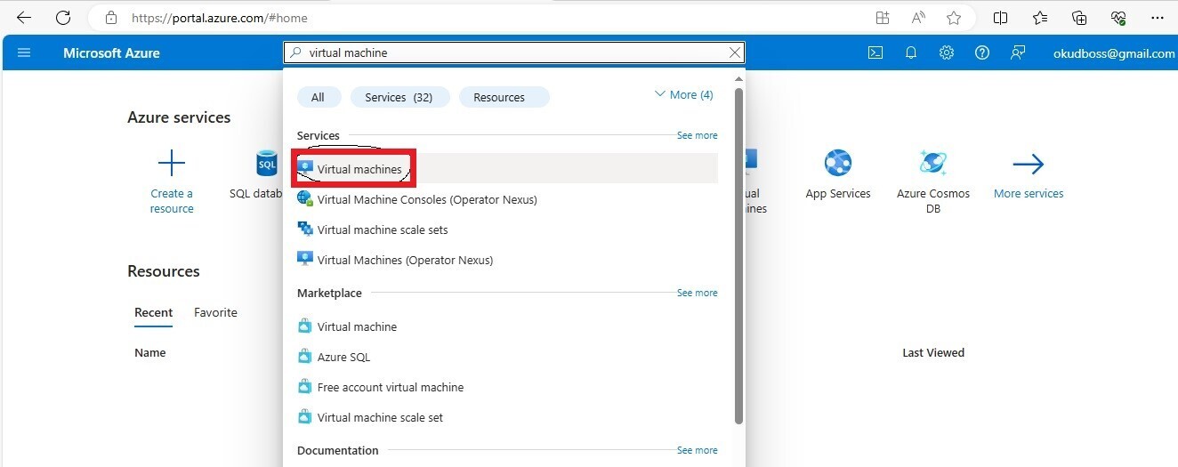Click See more next to Marketplace
Image resolution: width=1178 pixels, height=467 pixels.
coord(697,293)
